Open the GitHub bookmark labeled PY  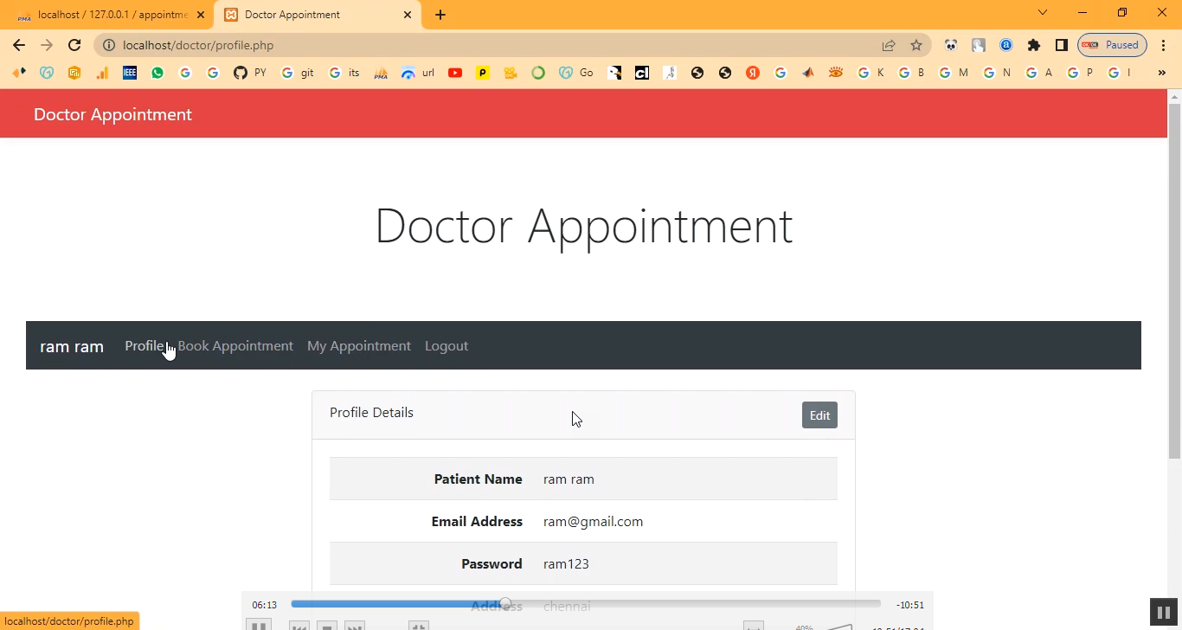pyautogui.click(x=250, y=73)
